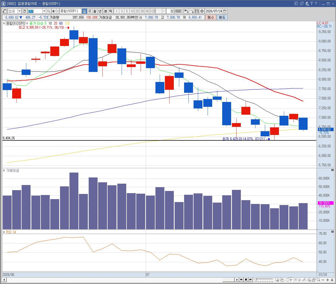Screen dimensions: 336x284
Task: Click the speaker sound icon in toolbar
Action: click(x=54, y=11)
